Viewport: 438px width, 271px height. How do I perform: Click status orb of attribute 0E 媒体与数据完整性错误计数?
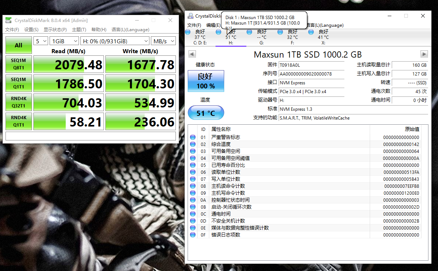193,228
